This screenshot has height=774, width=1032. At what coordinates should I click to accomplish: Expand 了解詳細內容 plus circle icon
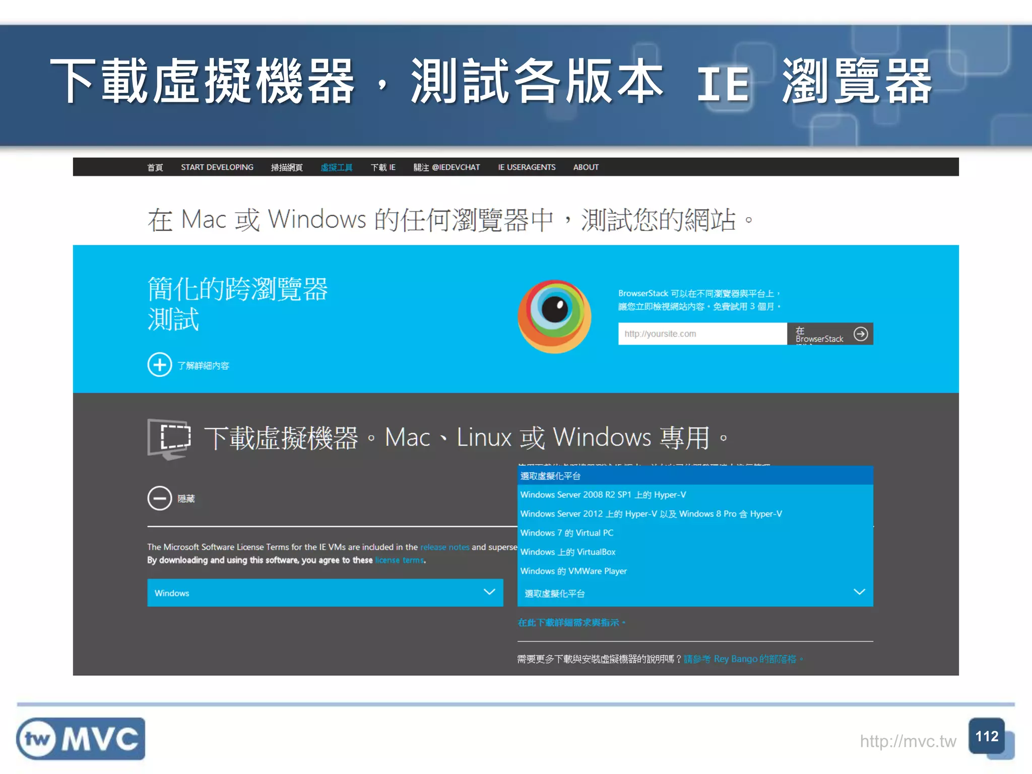pos(160,364)
